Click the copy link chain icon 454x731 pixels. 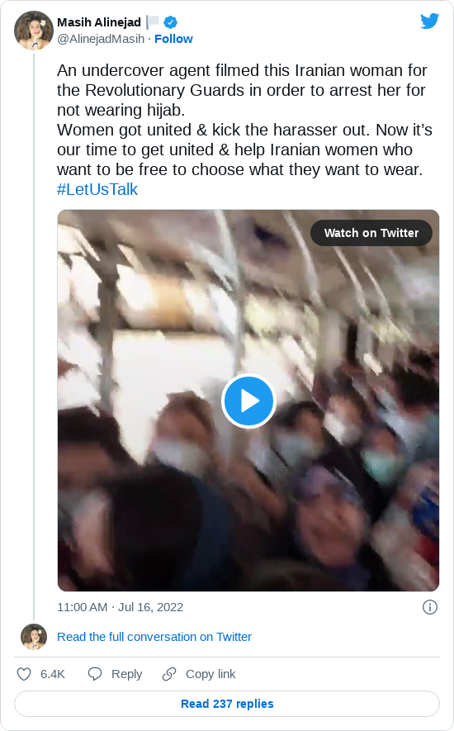(168, 674)
